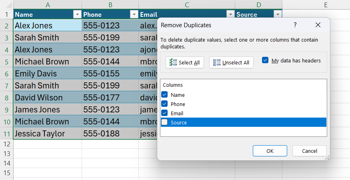The image size is (350, 180).
Task: Open dialog help question mark
Action: (x=295, y=25)
